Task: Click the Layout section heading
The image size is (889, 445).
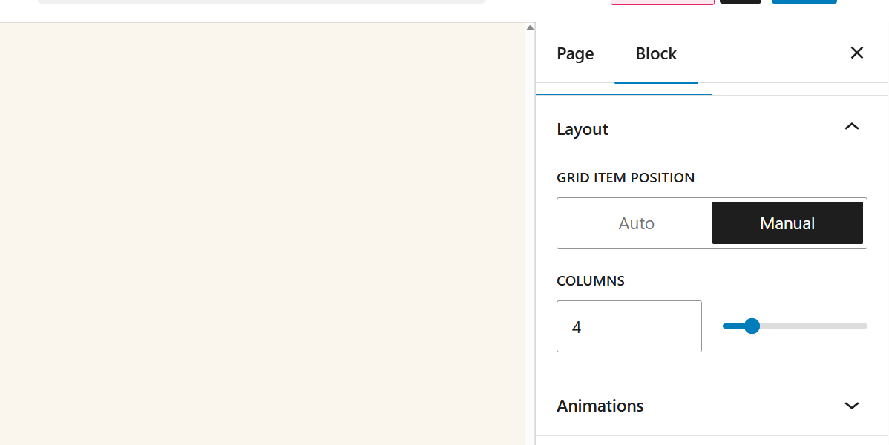Action: pos(583,129)
